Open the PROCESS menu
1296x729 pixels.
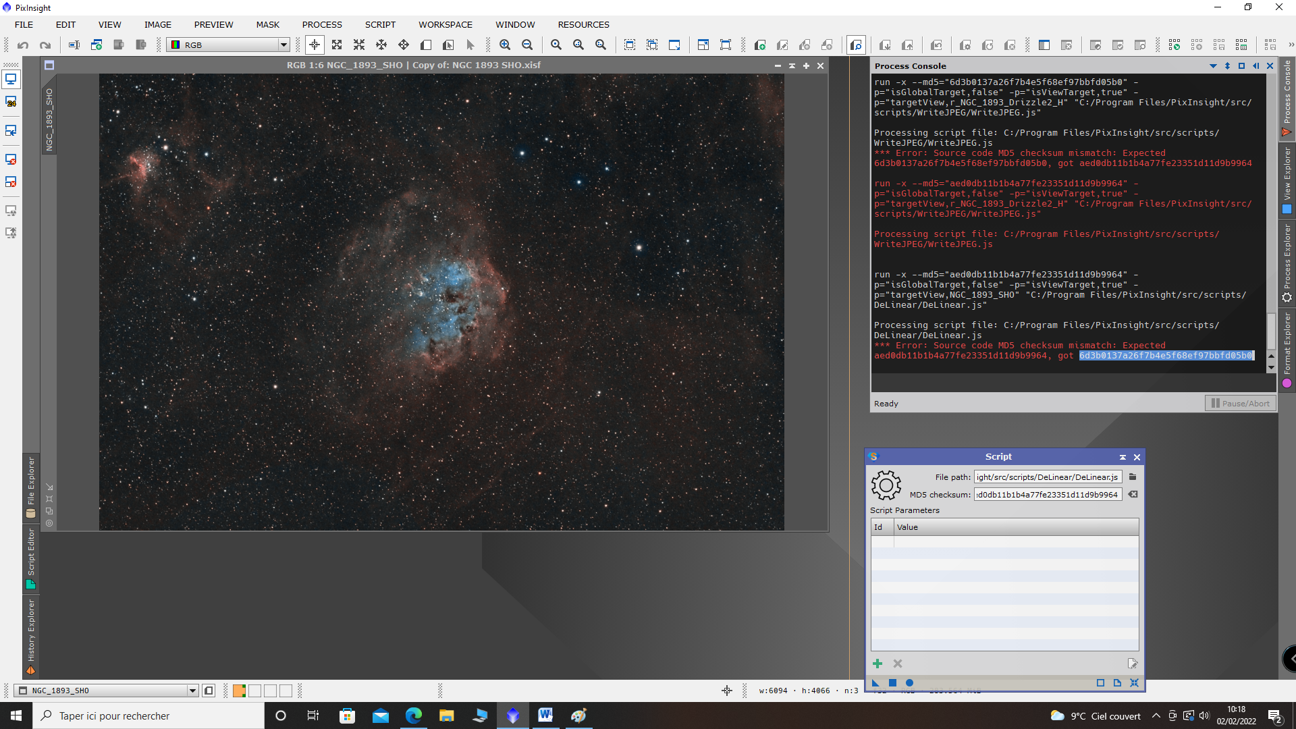point(322,25)
